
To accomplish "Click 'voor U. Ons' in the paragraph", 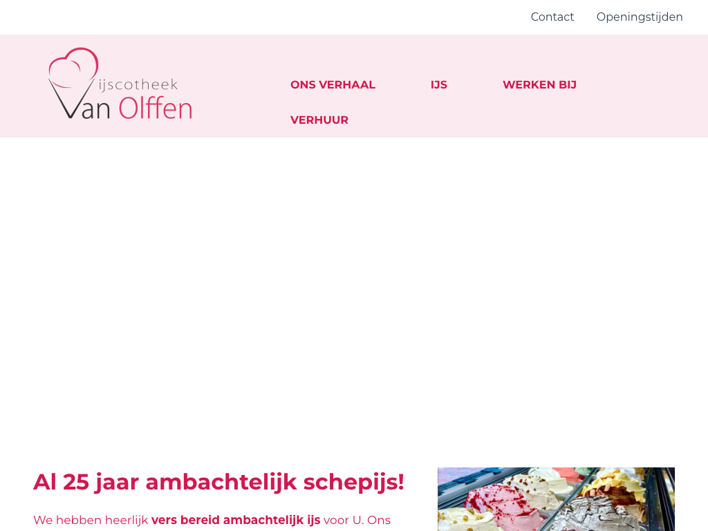I will pos(357,520).
